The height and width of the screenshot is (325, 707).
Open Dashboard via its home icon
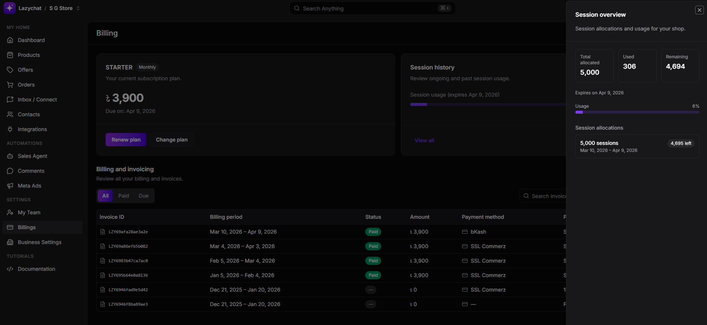tap(10, 40)
